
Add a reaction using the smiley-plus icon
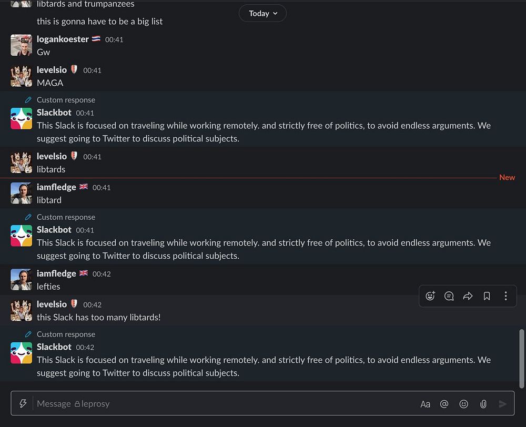pos(430,296)
